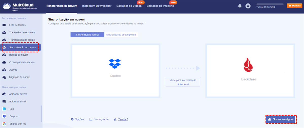304x128 pixels.
Task: Click the Adicionar e-mail icon
Action: click(x=4, y=101)
